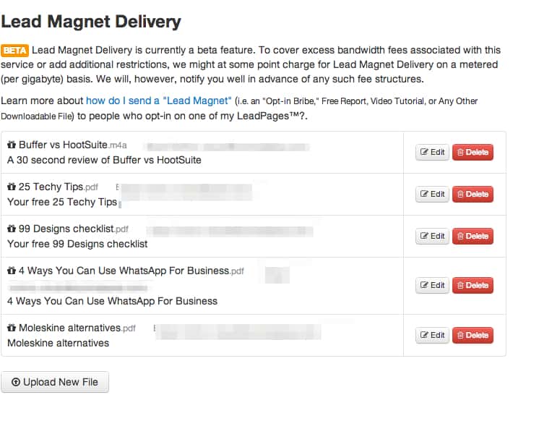Screen dimensions: 539x429
Task: Click gift icon beside Moleskine alternatives
Action: [x=12, y=328]
